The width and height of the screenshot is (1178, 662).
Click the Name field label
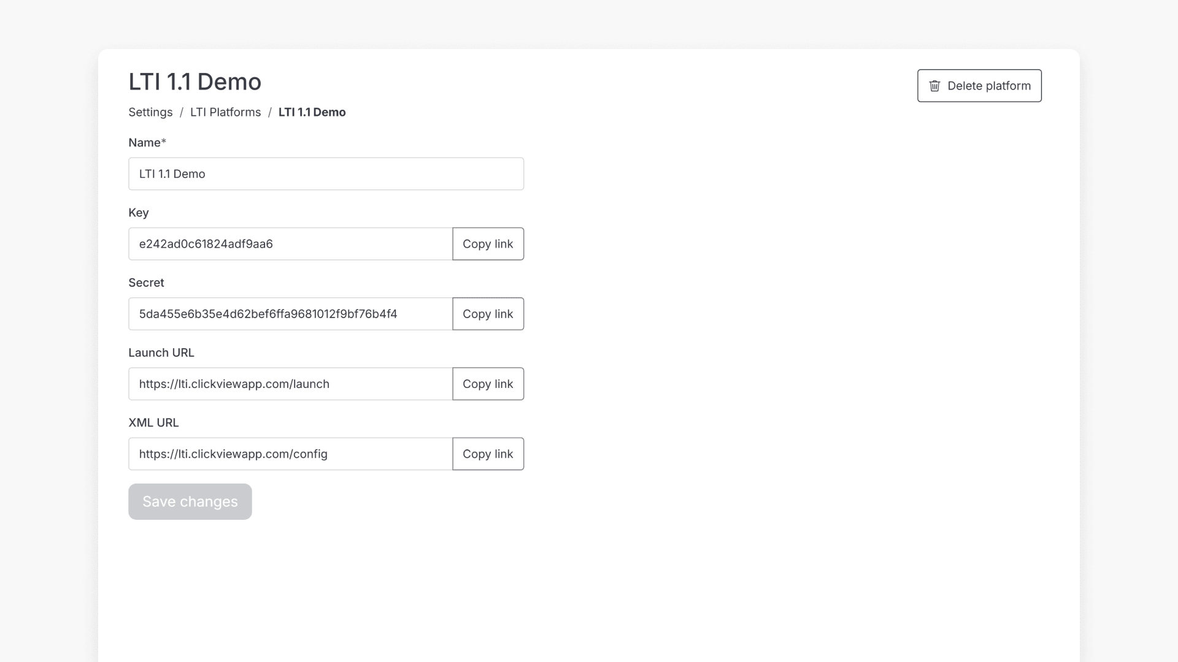[x=147, y=142]
